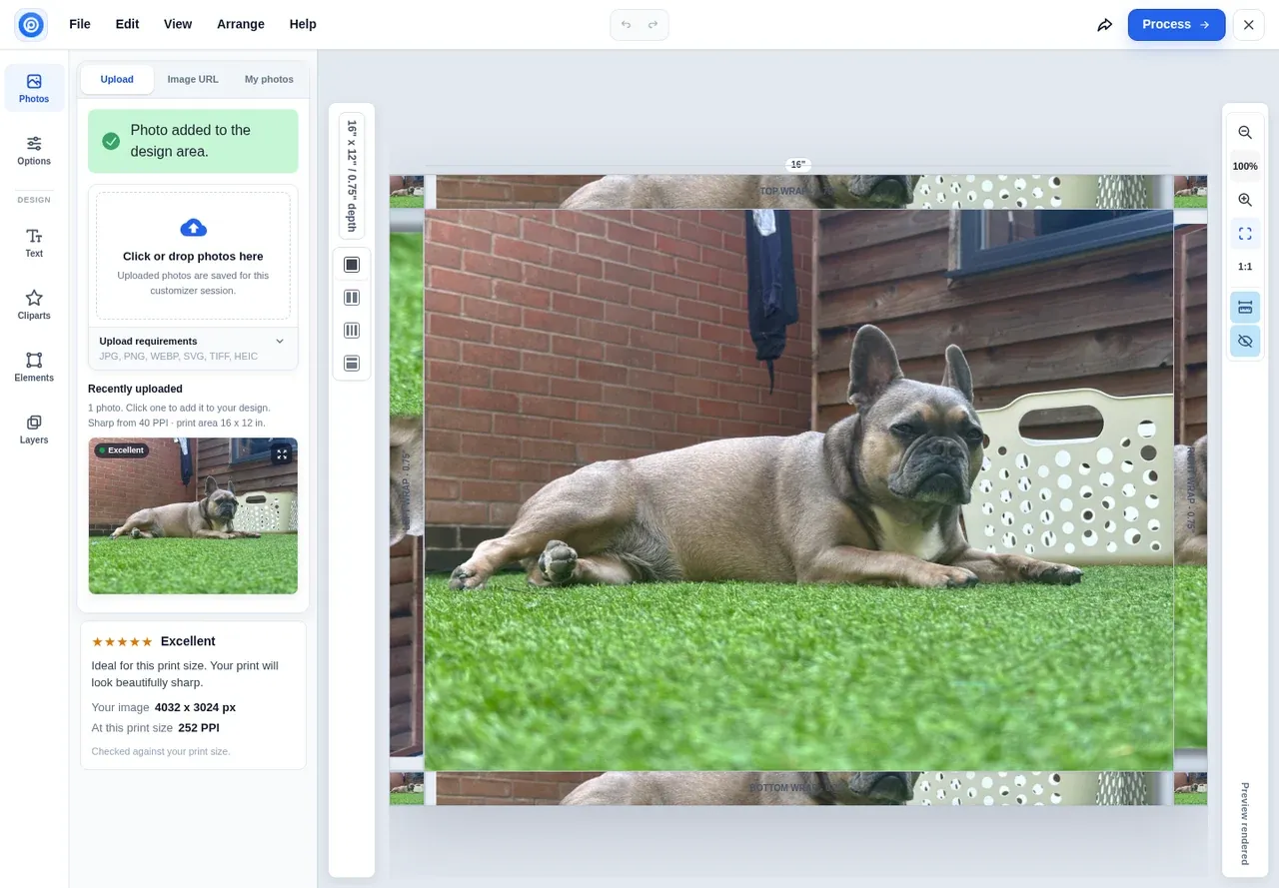This screenshot has height=888, width=1279.
Task: Select the single-panel layout
Action: (352, 265)
